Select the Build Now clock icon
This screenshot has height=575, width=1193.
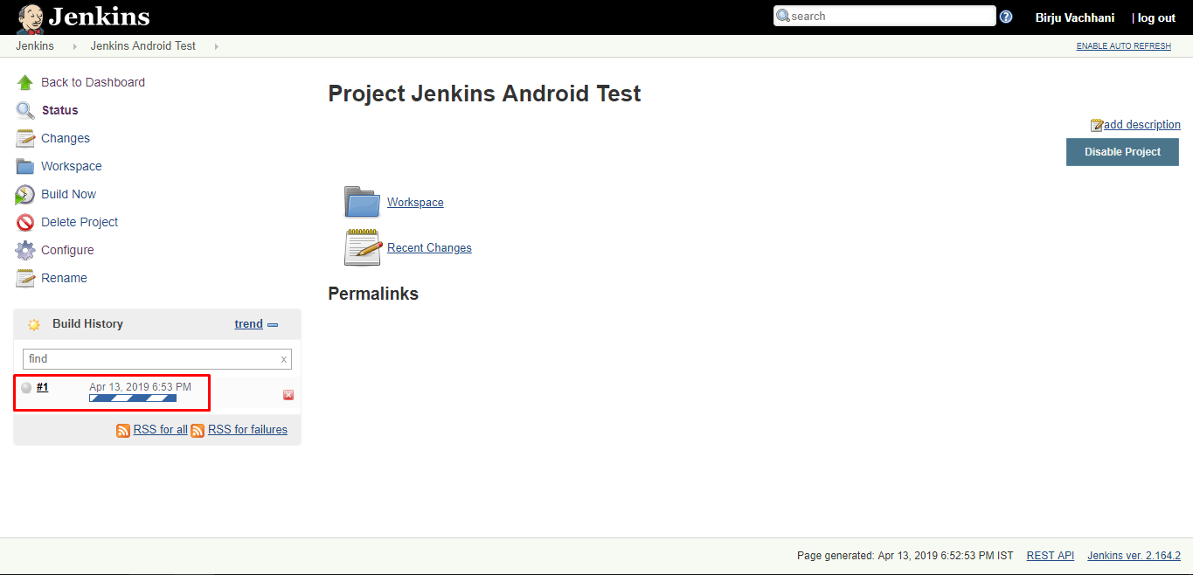click(26, 194)
